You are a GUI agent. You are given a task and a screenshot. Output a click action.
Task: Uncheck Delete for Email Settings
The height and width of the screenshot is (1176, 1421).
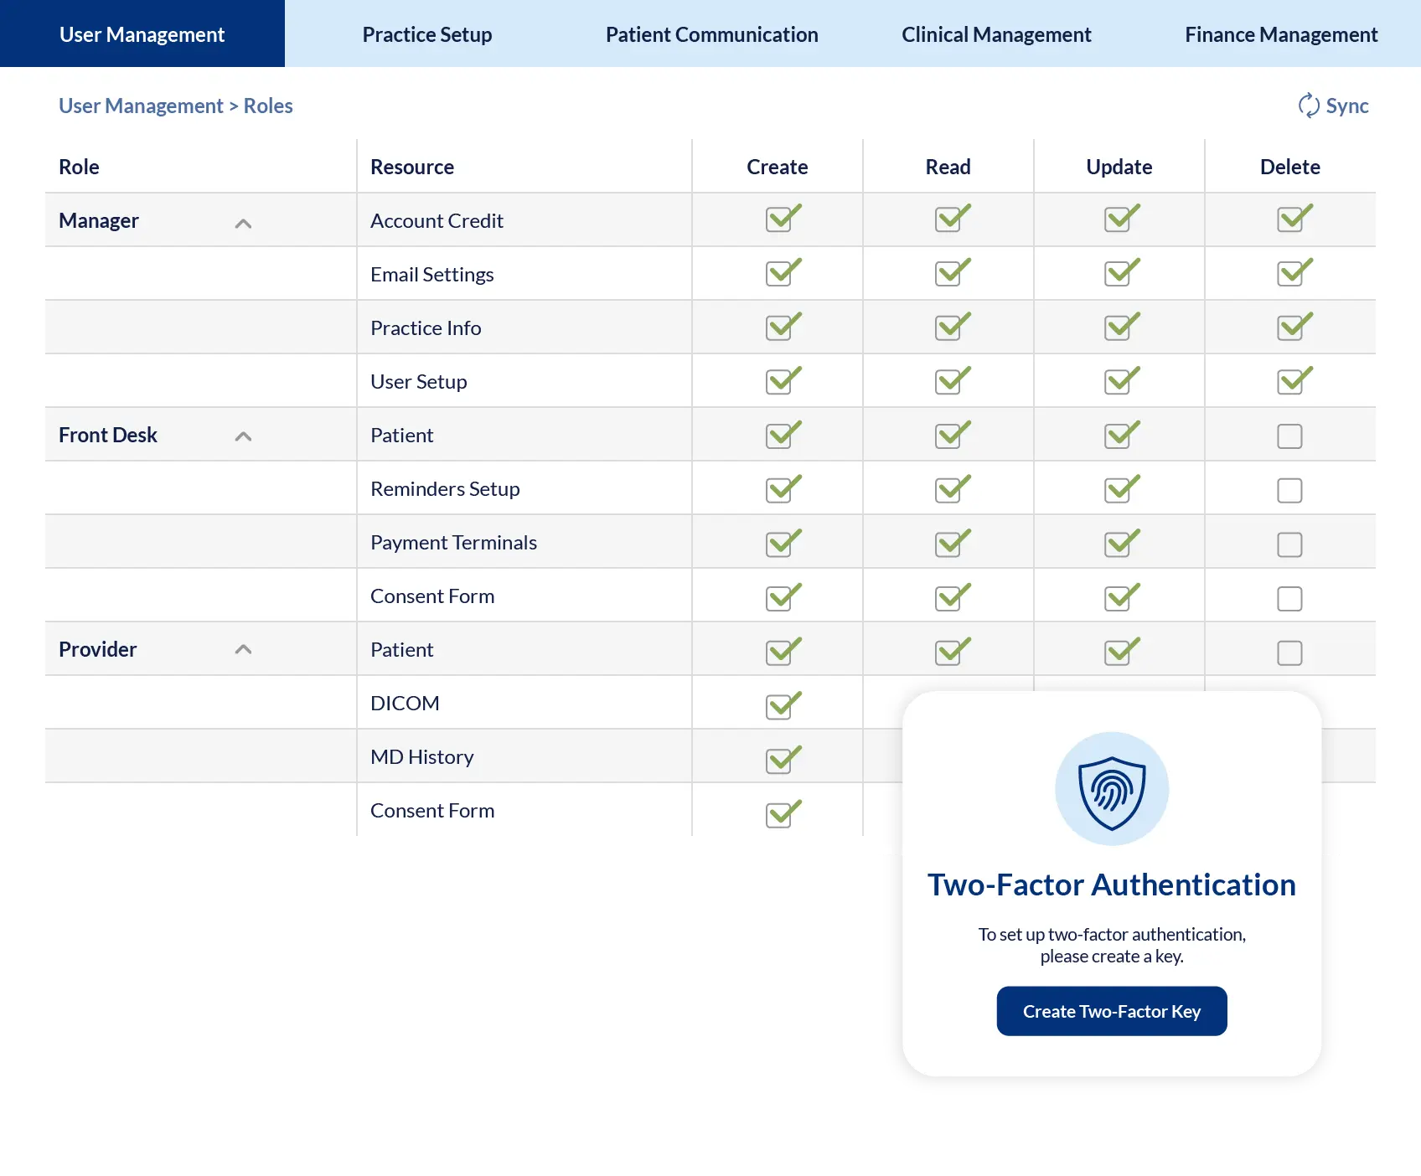coord(1294,272)
